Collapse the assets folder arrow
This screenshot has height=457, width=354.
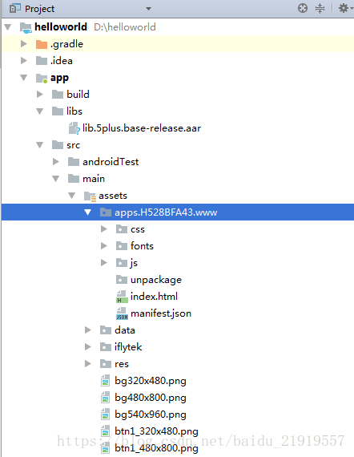[x=72, y=196]
